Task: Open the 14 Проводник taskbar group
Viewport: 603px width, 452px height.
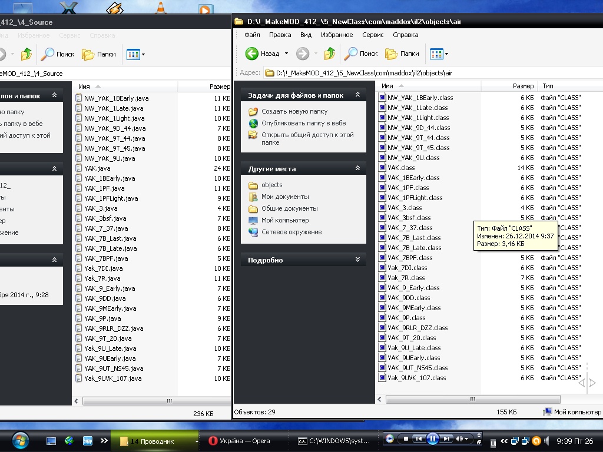Action: point(155,441)
